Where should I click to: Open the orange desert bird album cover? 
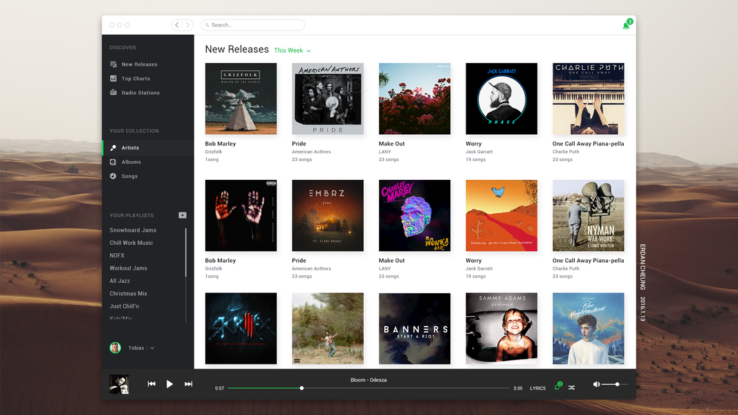pos(501,216)
